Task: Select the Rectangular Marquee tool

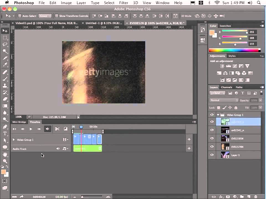Action: [x=5, y=38]
